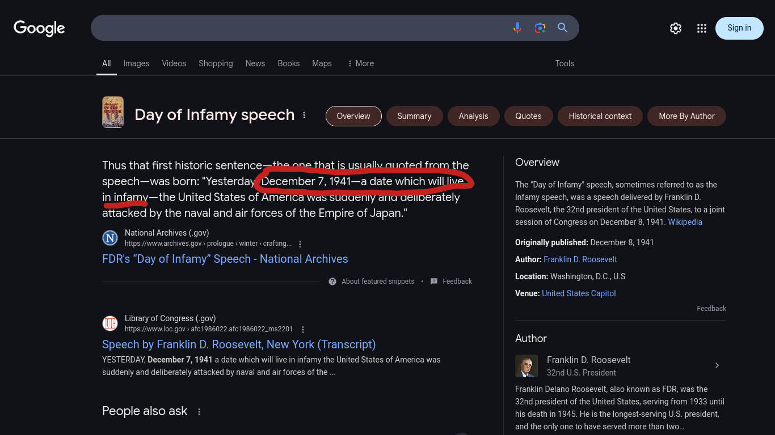775x435 pixels.
Task: Open options dots beside People also ask
Action: (x=199, y=412)
